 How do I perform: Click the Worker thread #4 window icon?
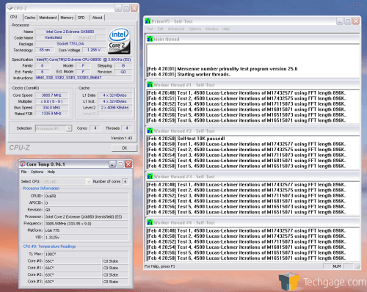coord(150,222)
